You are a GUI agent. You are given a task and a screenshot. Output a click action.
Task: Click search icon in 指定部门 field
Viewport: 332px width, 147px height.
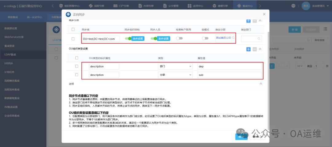coord(259,39)
